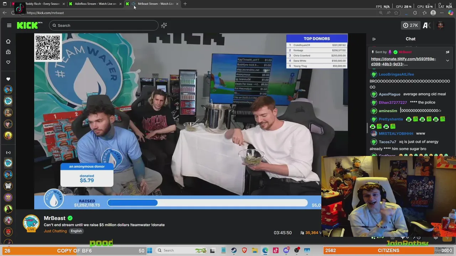Click the MrBeast channel name
456x256 pixels.
(x=55, y=218)
